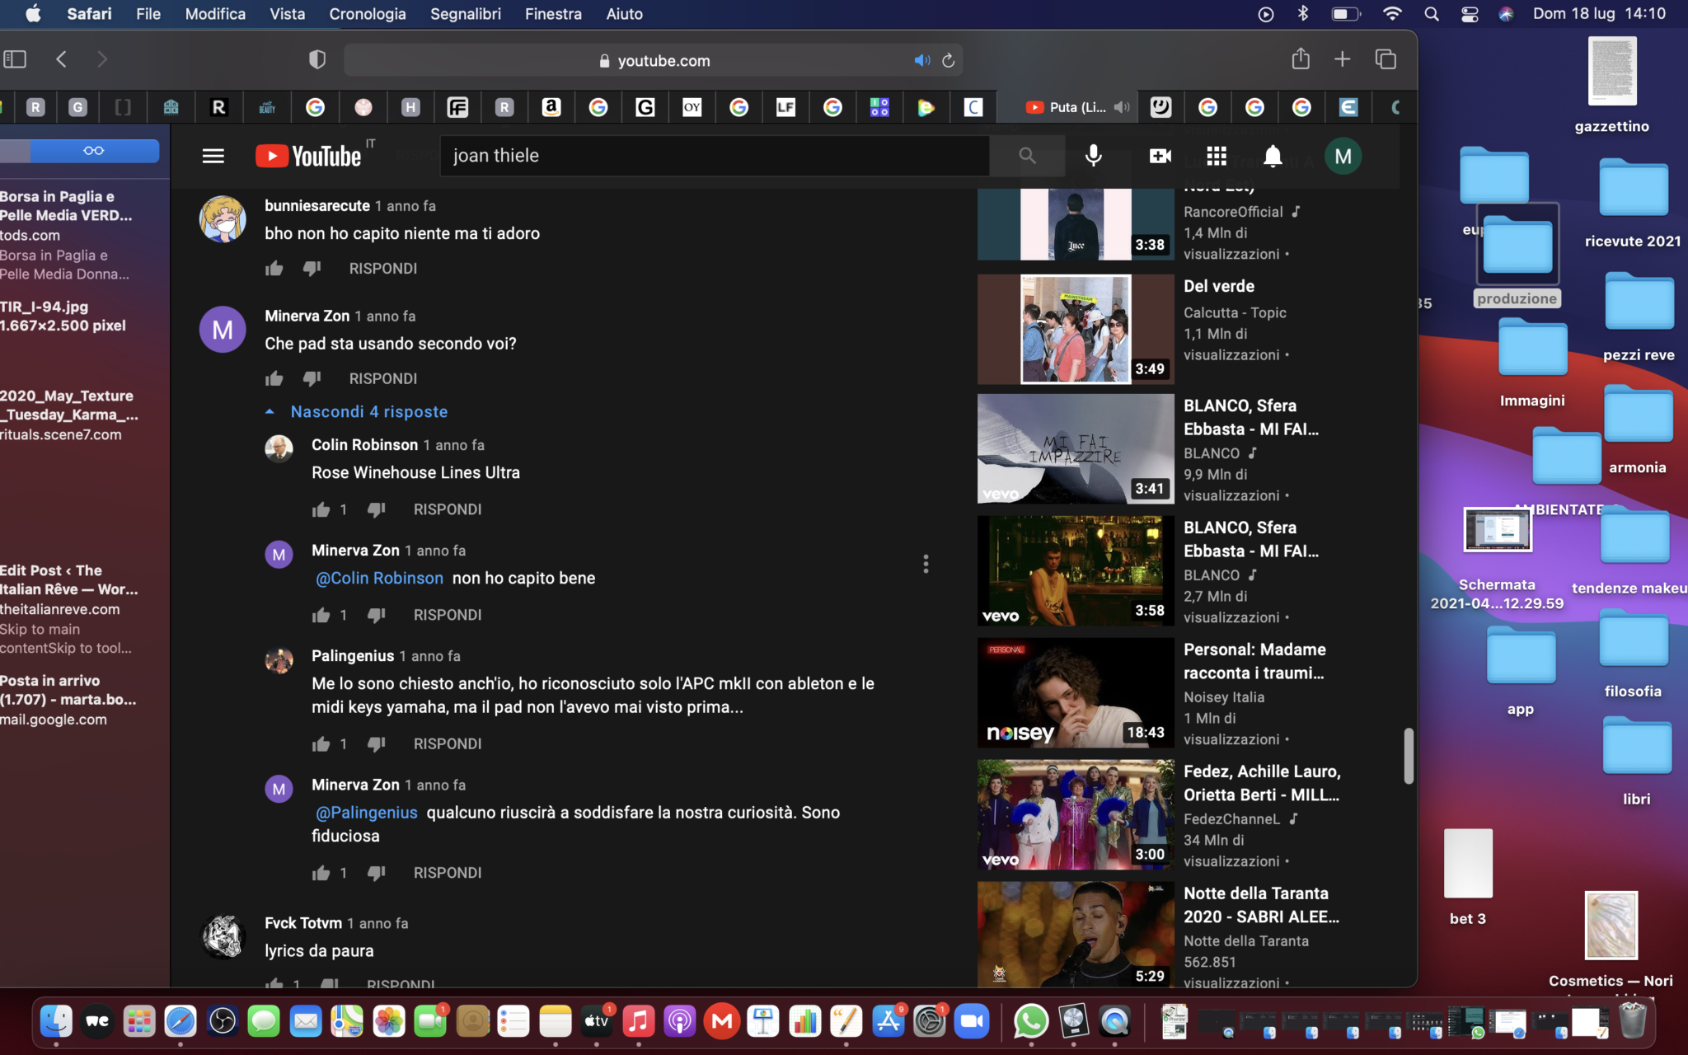Reload the page in the Safari address bar

[x=949, y=60]
